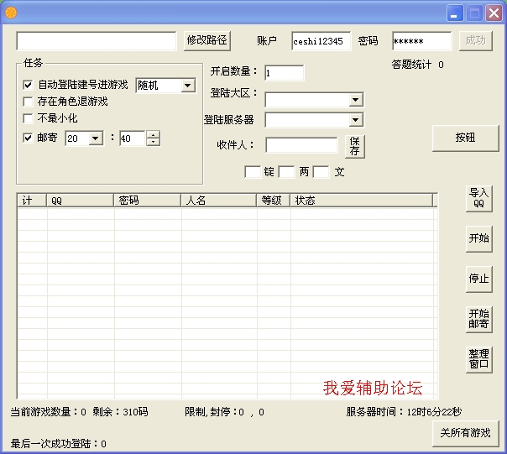The height and width of the screenshot is (454, 507).
Task: Click the 开始邮寄 button
Action: coord(478,319)
